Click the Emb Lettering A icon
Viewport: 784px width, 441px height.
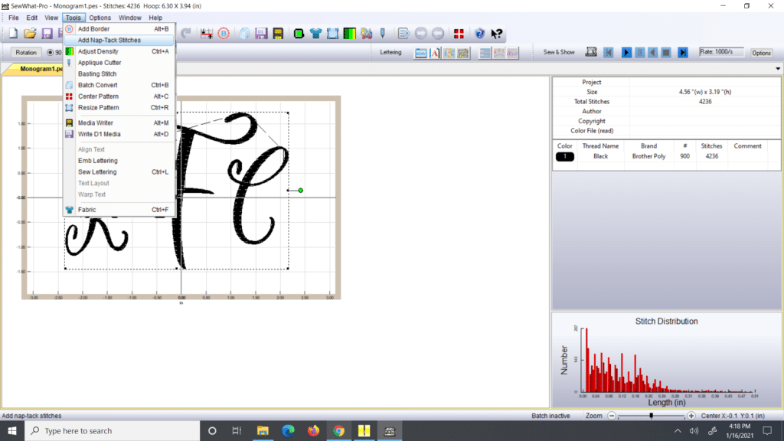coord(435,53)
